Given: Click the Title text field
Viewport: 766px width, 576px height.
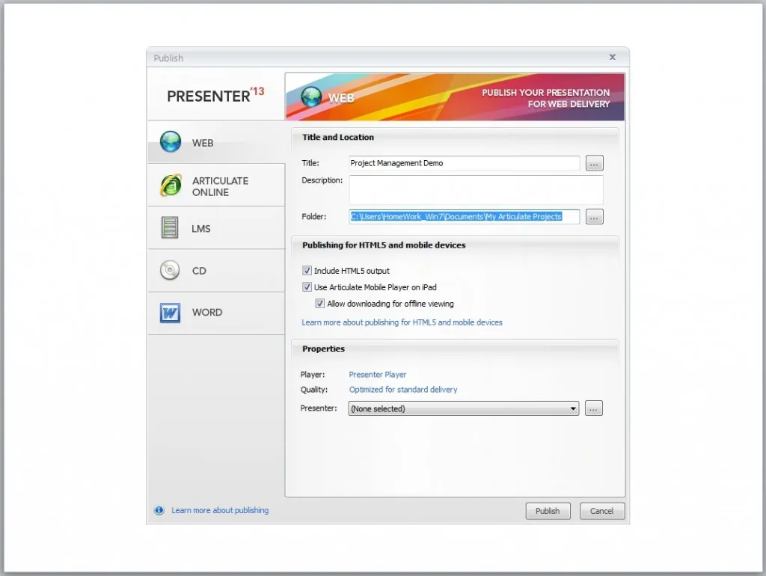Looking at the screenshot, I should pos(464,163).
